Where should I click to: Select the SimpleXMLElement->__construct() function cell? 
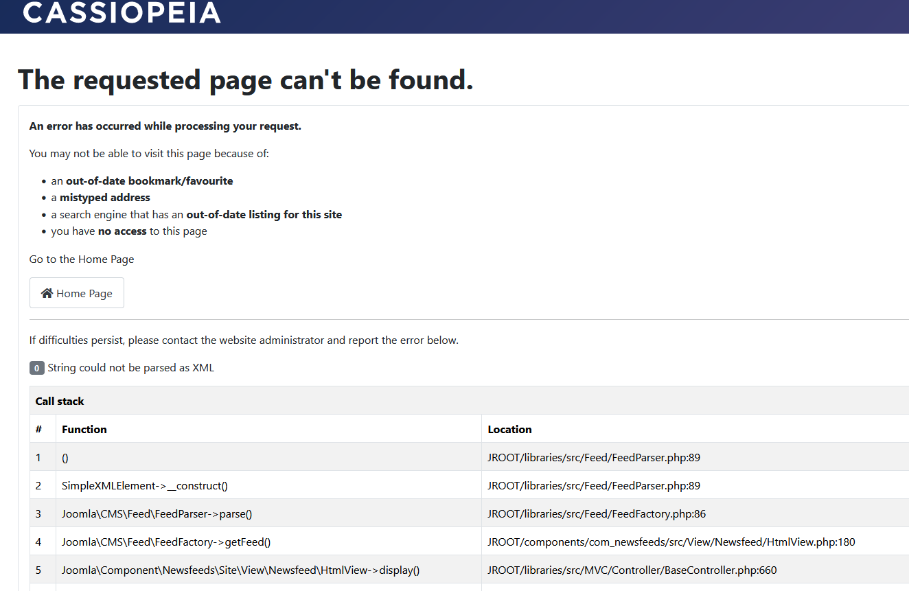click(x=145, y=485)
